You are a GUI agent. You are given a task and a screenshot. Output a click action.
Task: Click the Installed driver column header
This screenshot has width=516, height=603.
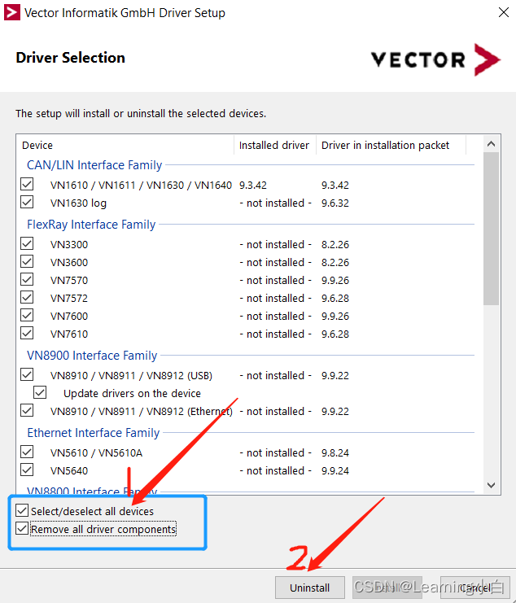(x=275, y=146)
